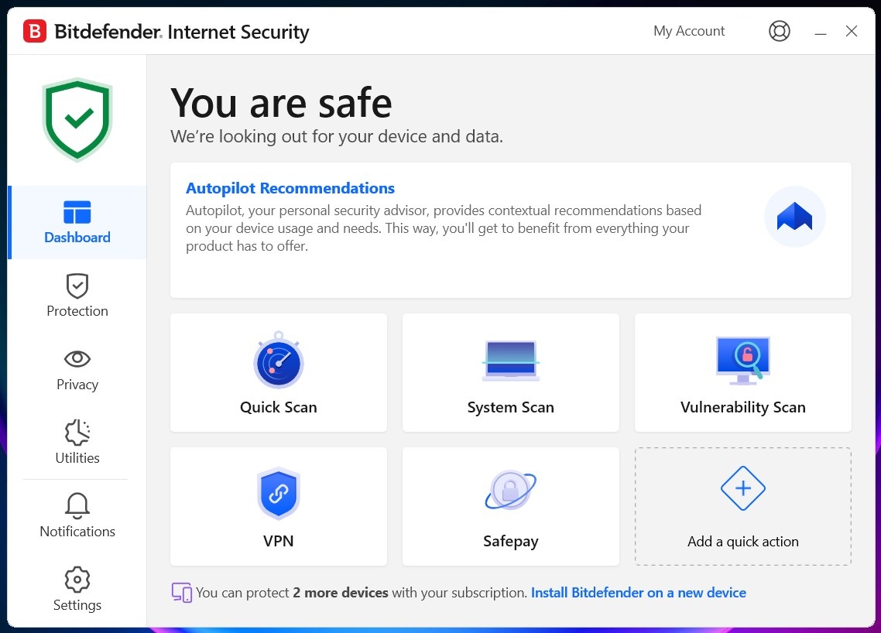The width and height of the screenshot is (881, 633).
Task: Open Notifications from sidebar
Action: click(77, 516)
